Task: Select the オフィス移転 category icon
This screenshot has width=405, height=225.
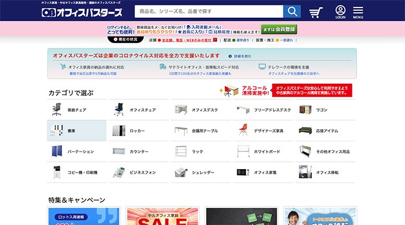Action: [305, 172]
